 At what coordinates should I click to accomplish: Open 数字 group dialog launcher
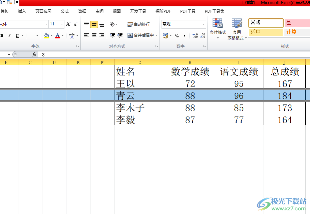204,46
